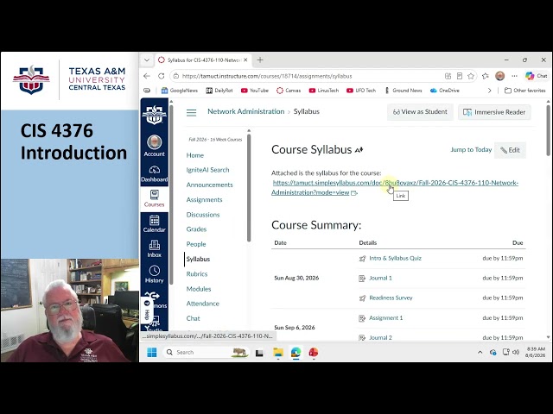This screenshot has height=414, width=553.
Task: Expand the bookmarks overflow chevron
Action: (489, 91)
